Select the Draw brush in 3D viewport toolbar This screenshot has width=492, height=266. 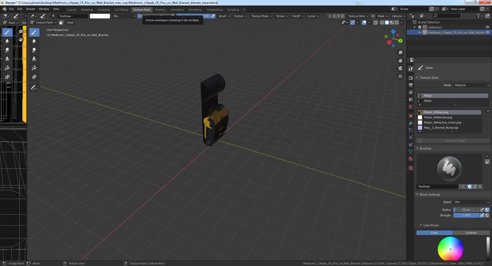click(34, 32)
